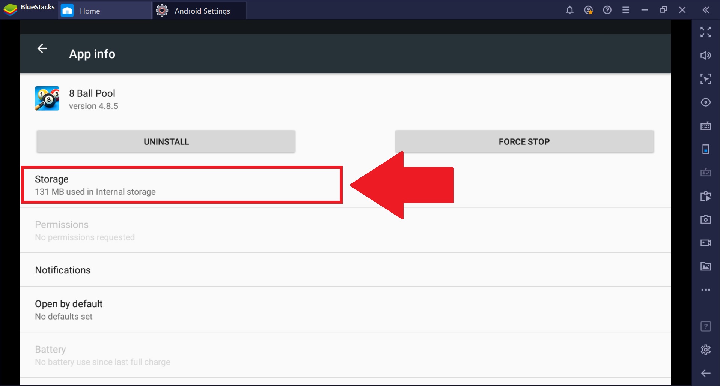
Task: Start recording with the video camera icon
Action: (706, 243)
